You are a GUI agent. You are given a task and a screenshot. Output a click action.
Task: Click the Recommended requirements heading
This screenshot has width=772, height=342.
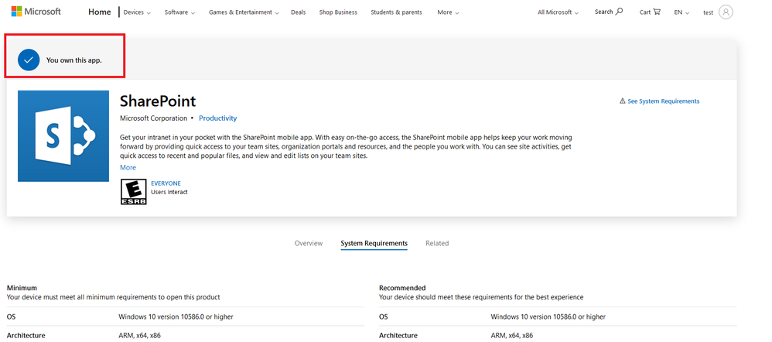[x=402, y=288]
